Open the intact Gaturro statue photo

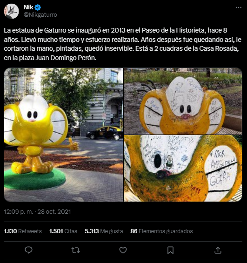pos(63,135)
